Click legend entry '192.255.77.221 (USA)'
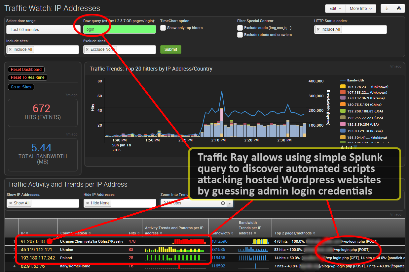 click(x=361, y=118)
